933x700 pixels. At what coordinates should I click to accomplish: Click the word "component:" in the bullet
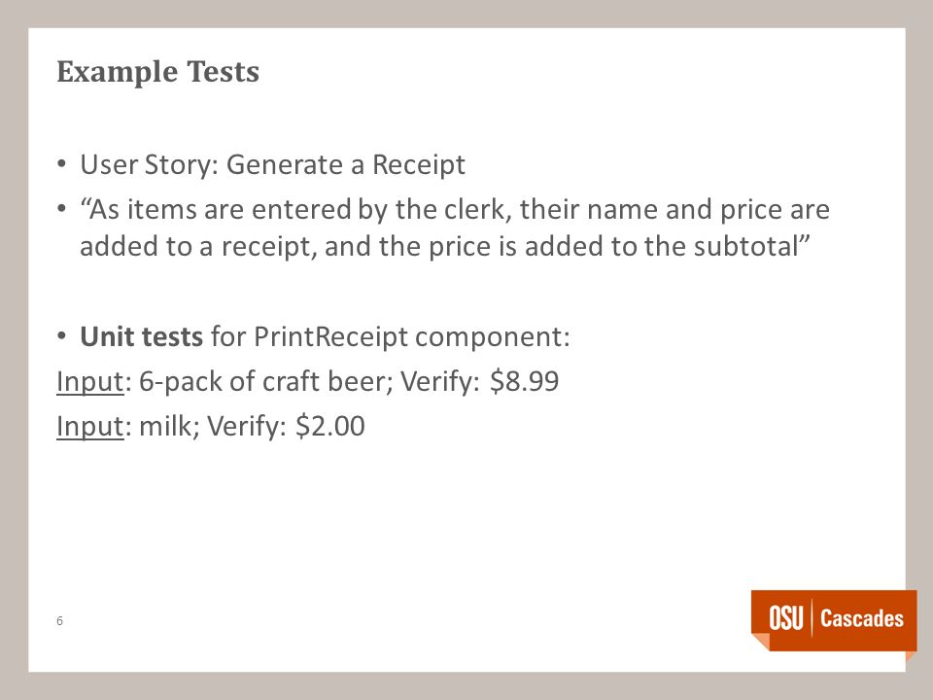click(x=493, y=338)
